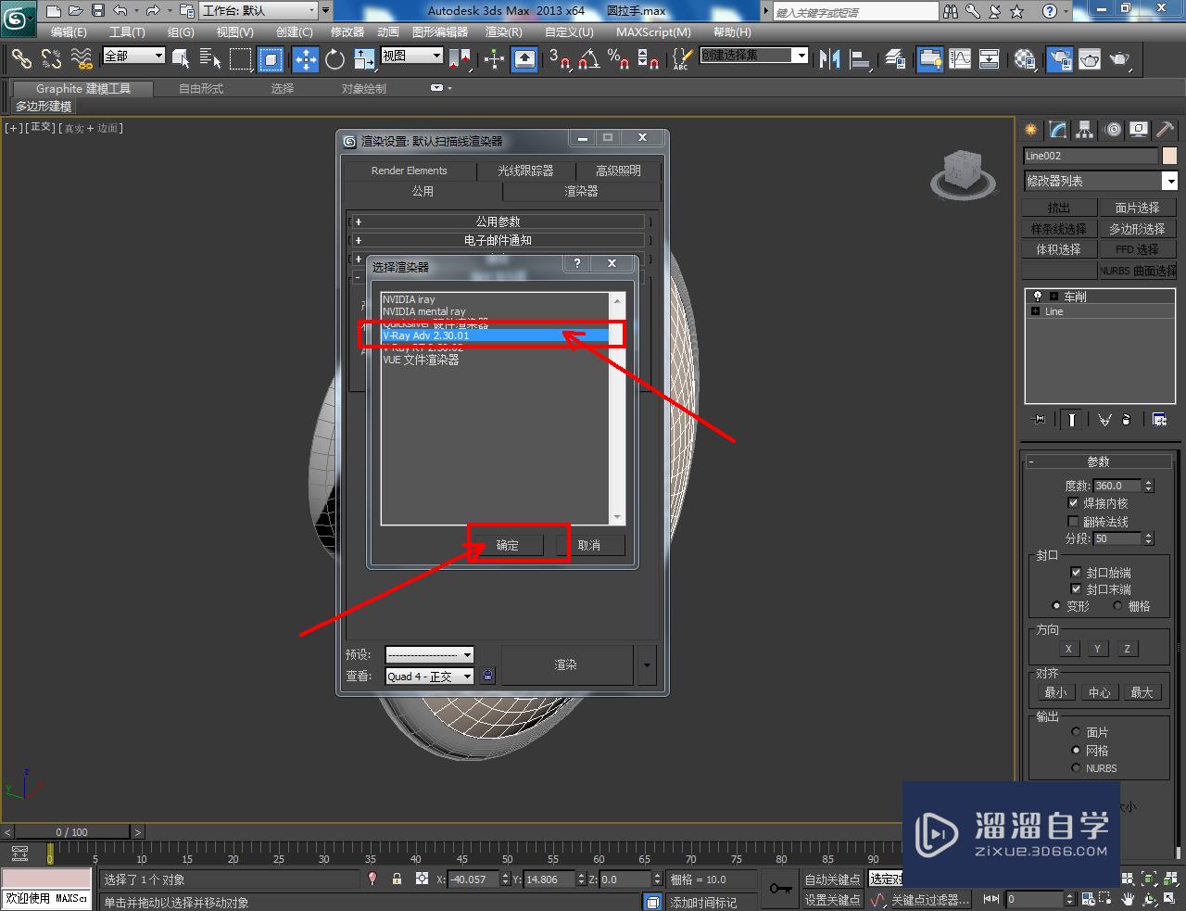Viewport: 1186px width, 911px height.
Task: Confirm renderer choice with OK button
Action: point(507,545)
